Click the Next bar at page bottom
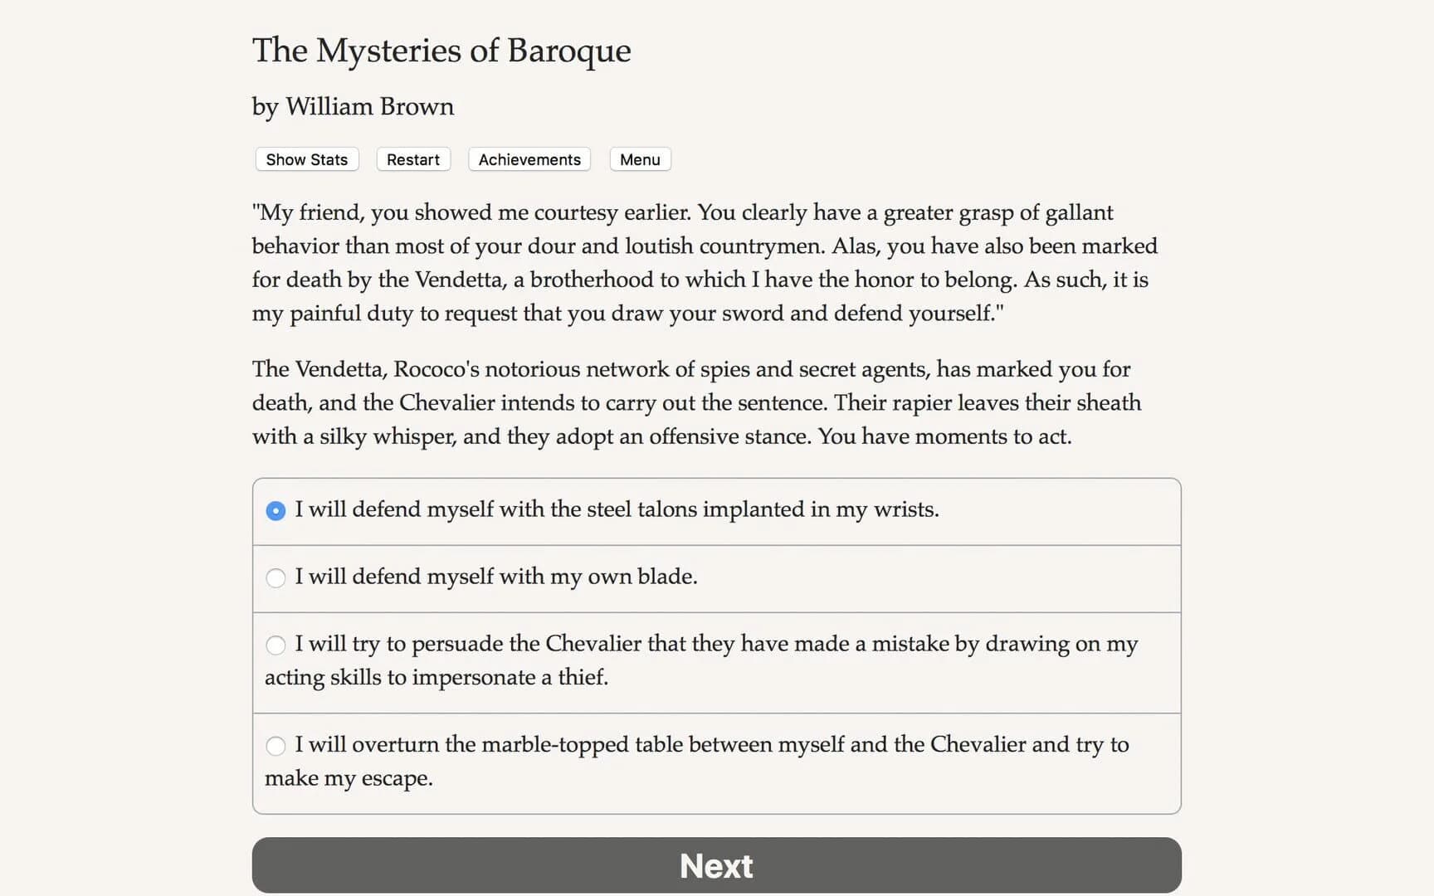 coord(716,865)
